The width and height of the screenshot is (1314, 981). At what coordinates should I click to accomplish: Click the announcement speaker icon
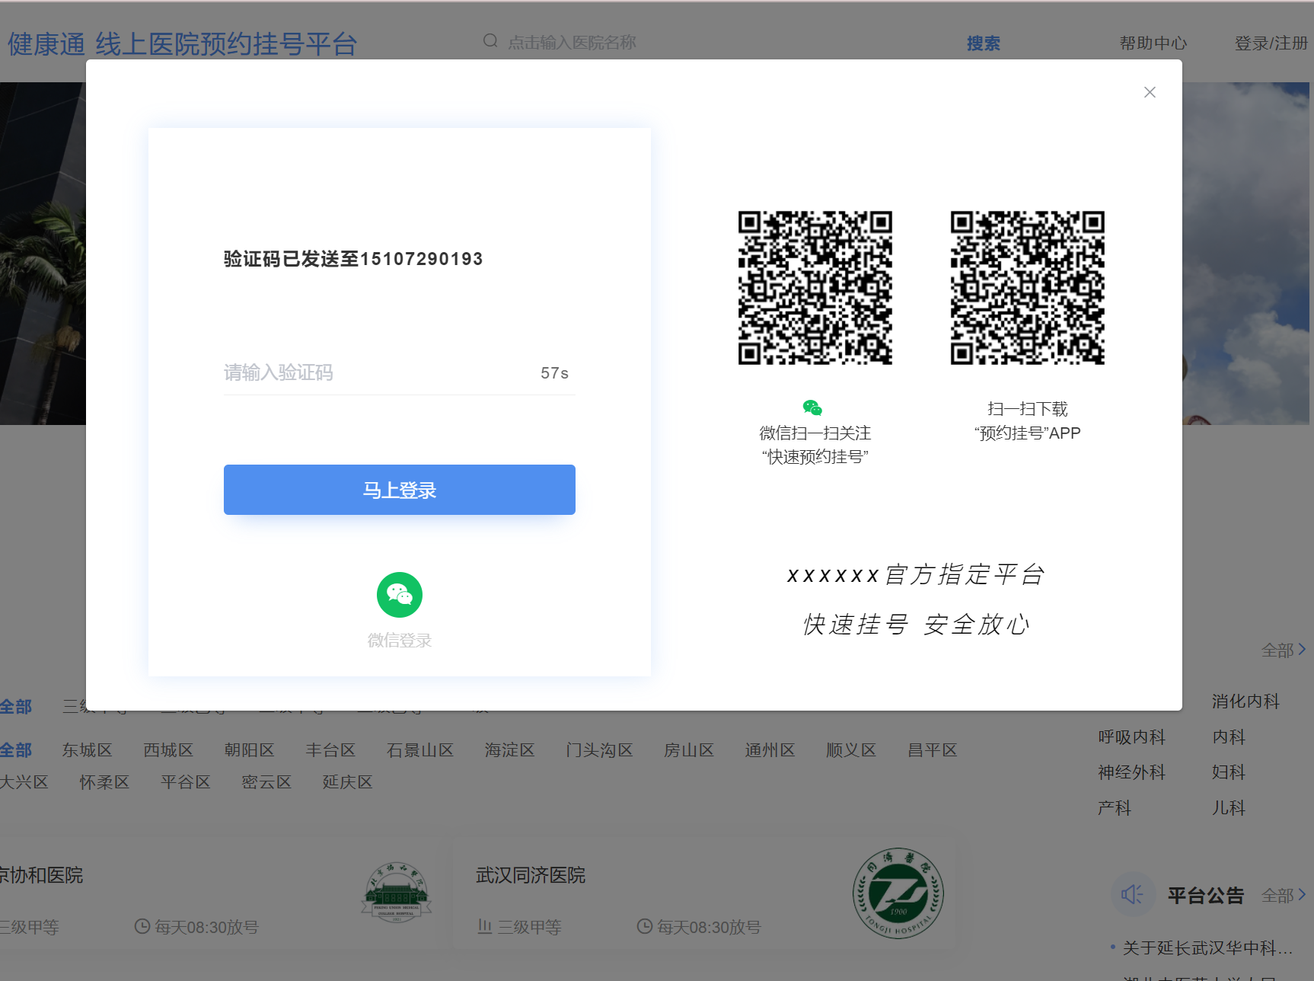point(1133,894)
